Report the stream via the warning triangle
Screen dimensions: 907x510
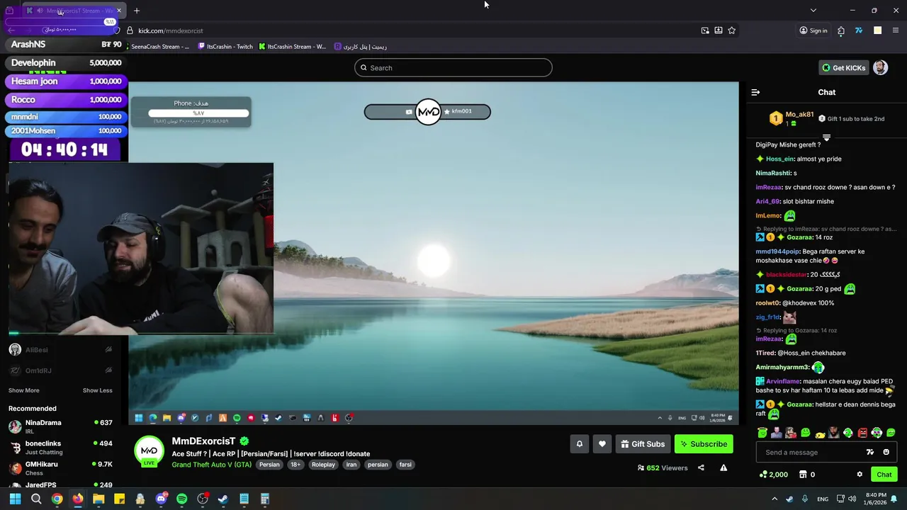point(723,467)
